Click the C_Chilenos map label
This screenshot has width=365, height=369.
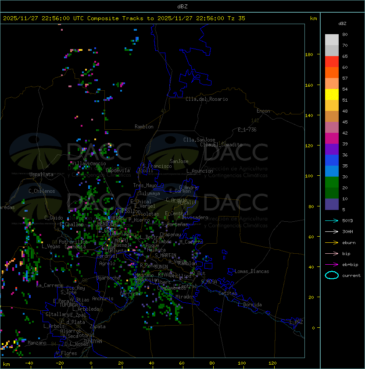(x=42, y=191)
